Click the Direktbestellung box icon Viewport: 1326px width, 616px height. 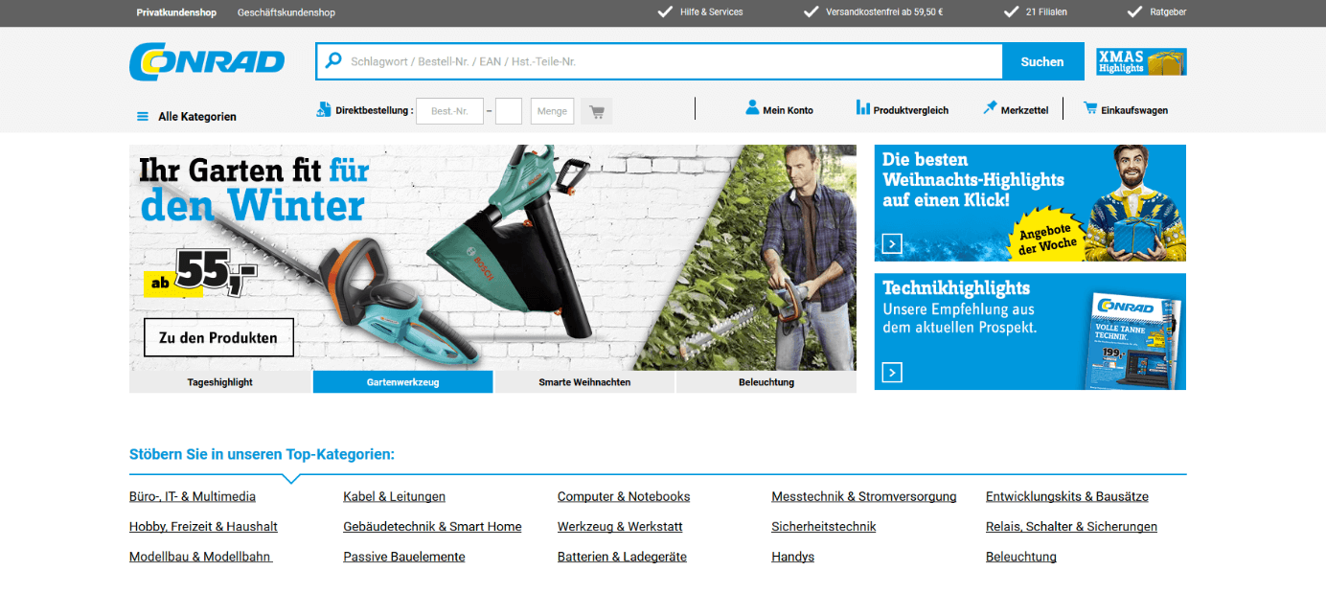pyautogui.click(x=324, y=110)
